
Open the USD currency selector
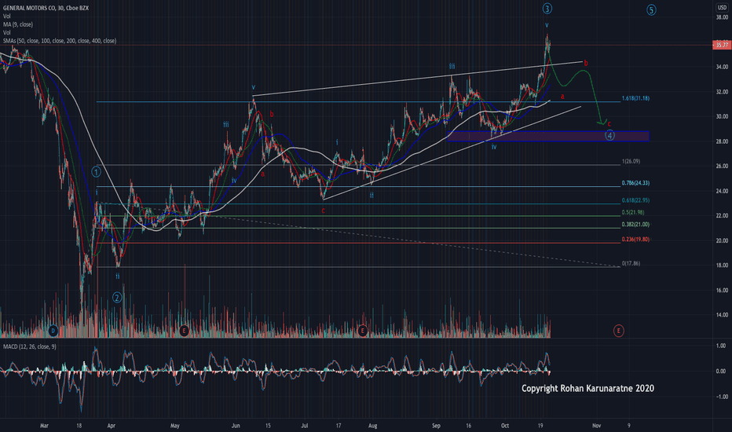tap(722, 8)
